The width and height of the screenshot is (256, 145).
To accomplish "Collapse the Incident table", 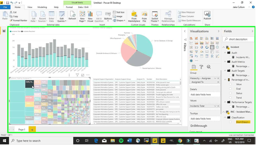I will [x=224, y=47].
